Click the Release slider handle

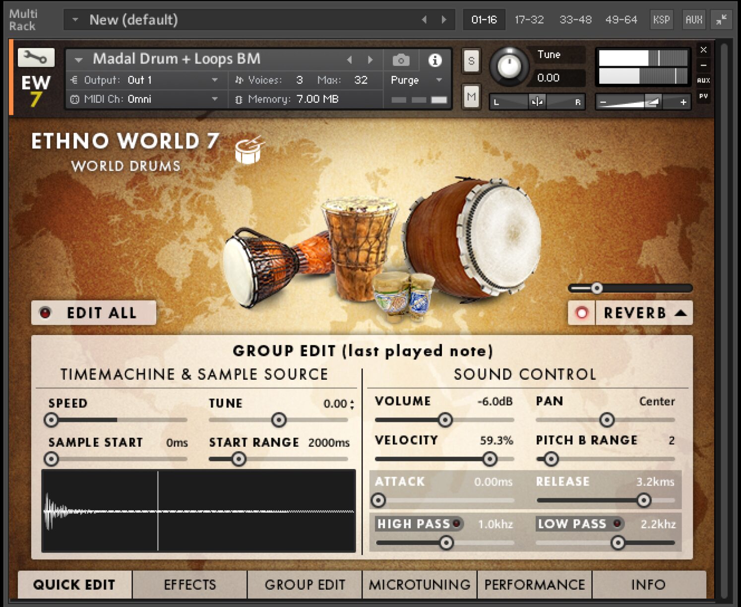644,500
